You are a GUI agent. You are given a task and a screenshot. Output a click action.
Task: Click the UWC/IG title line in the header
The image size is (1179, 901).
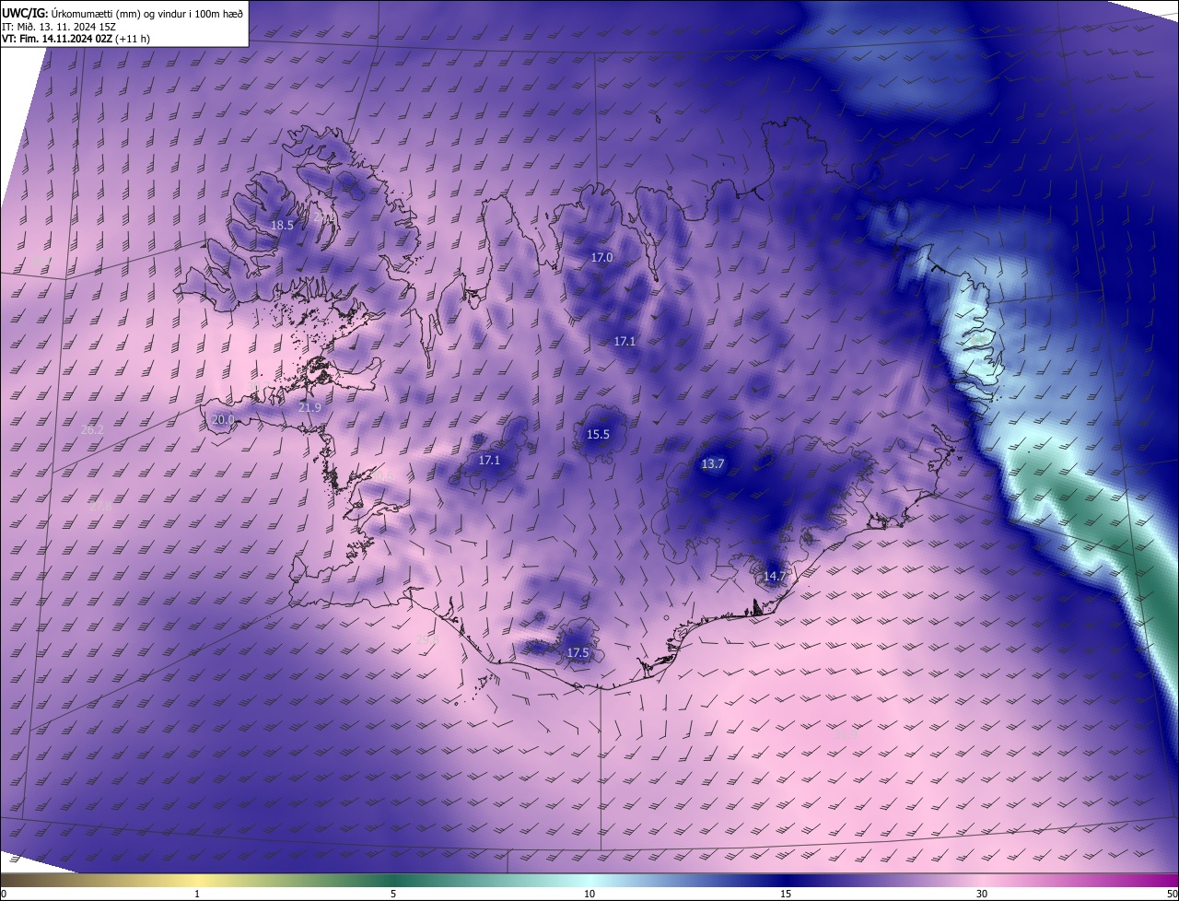tap(122, 12)
